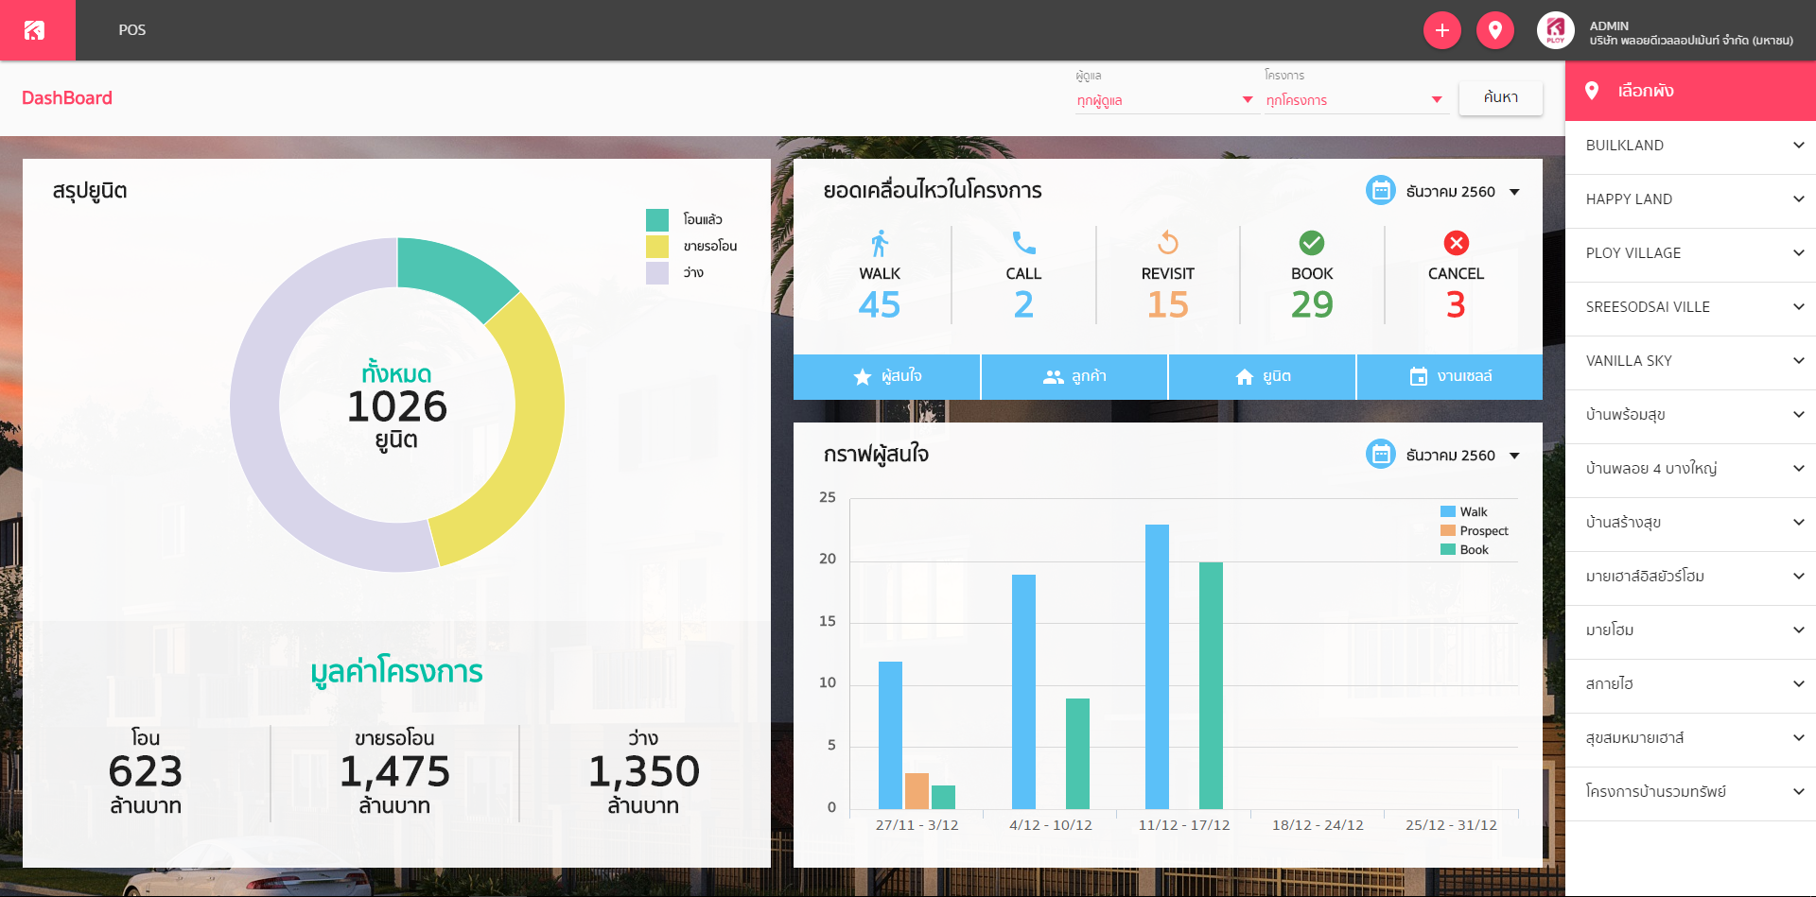
Task: Open month dropdown arrow in activity panel
Action: coord(1514,192)
